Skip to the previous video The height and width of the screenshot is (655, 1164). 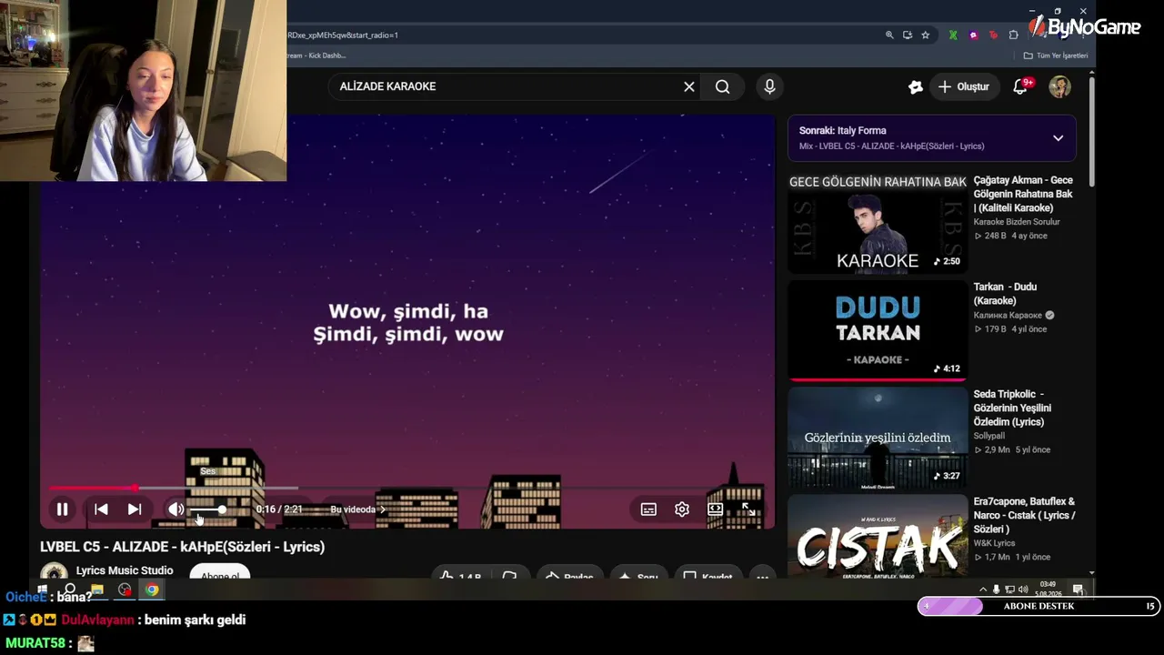point(101,509)
